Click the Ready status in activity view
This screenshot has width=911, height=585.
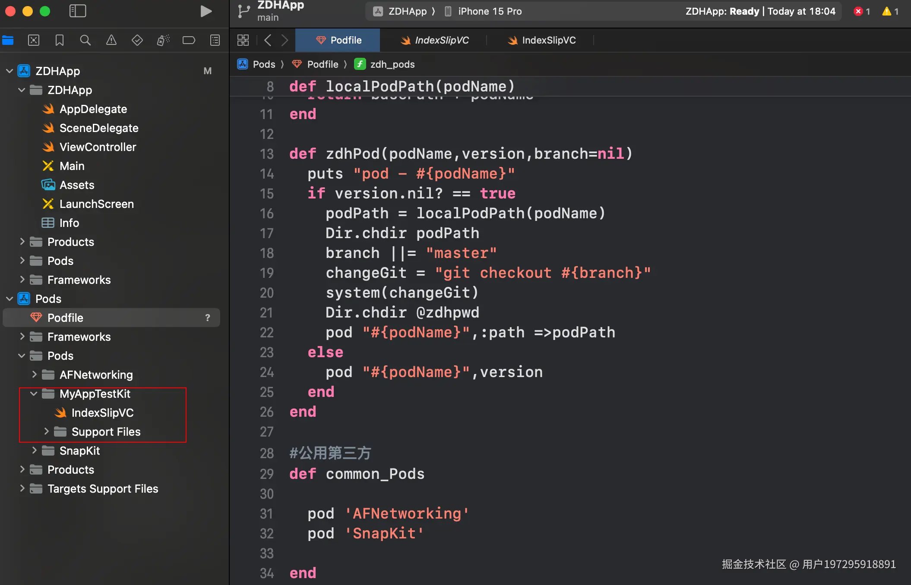click(744, 11)
